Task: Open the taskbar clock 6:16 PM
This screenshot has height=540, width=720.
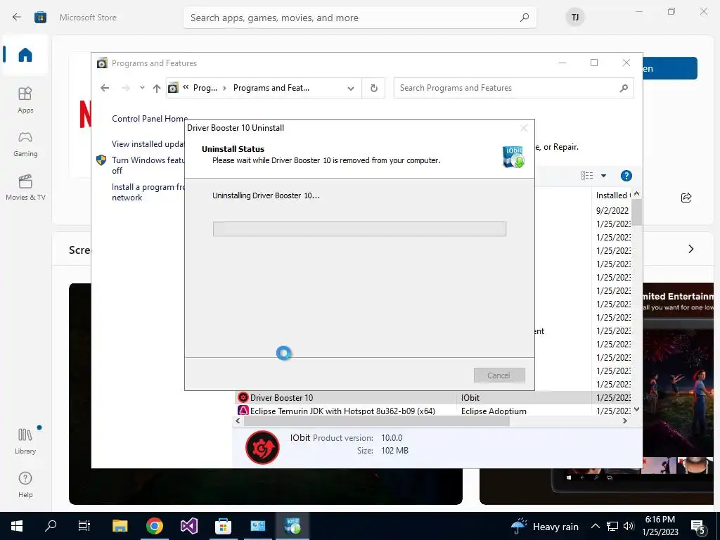Action: point(660,526)
